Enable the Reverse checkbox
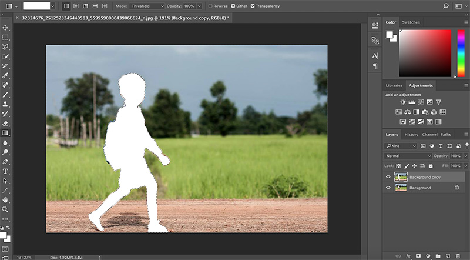This screenshot has height=260, width=470. tap(210, 6)
